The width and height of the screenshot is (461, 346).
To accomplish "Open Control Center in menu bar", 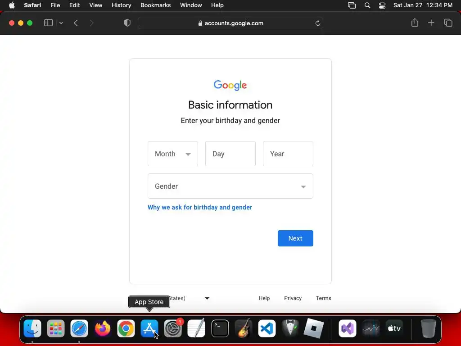I will click(x=382, y=5).
